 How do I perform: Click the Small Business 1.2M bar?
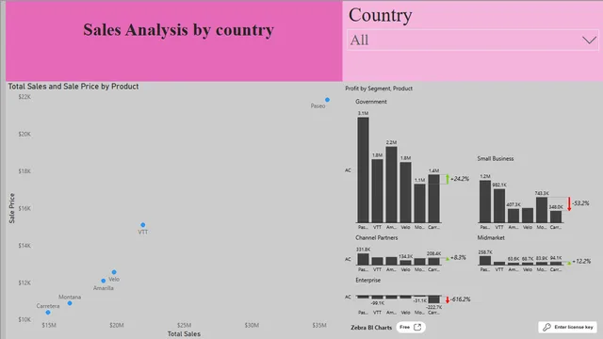pos(485,202)
